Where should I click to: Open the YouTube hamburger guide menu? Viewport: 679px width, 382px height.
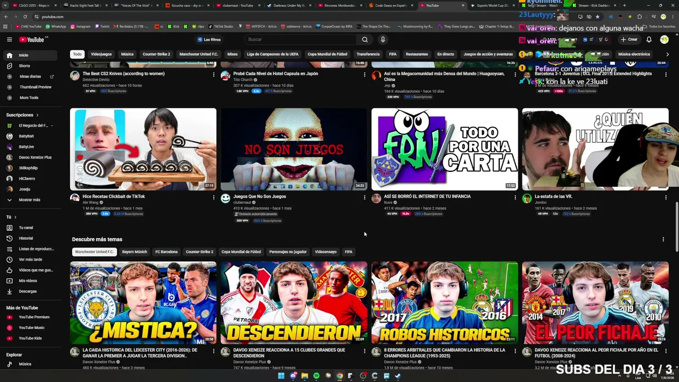[x=10, y=39]
